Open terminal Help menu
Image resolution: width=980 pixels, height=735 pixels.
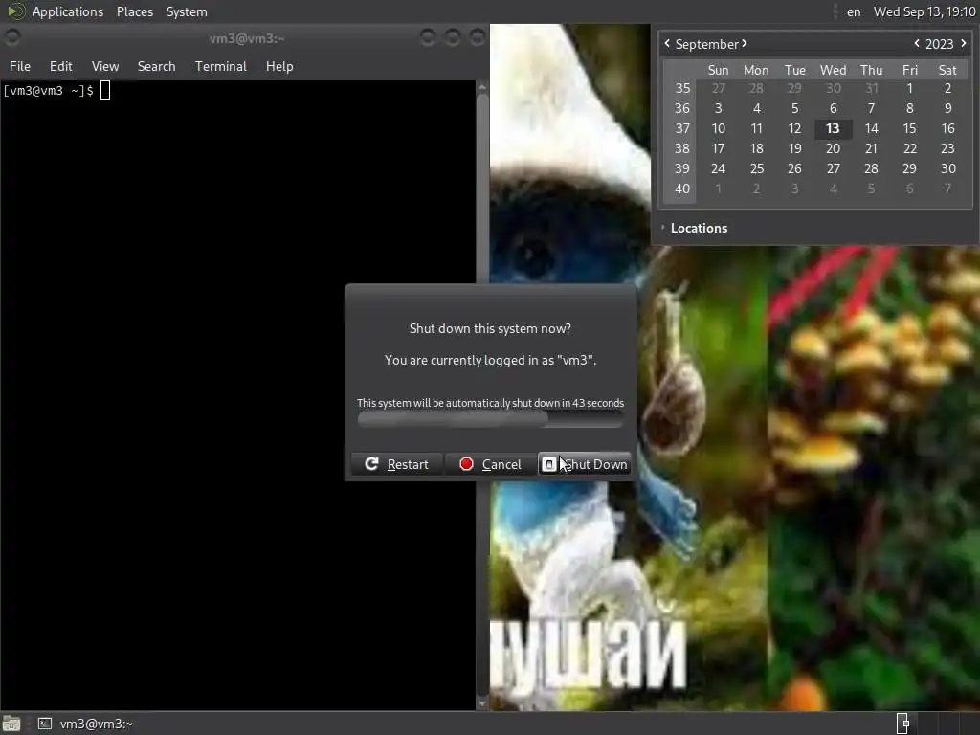click(279, 66)
